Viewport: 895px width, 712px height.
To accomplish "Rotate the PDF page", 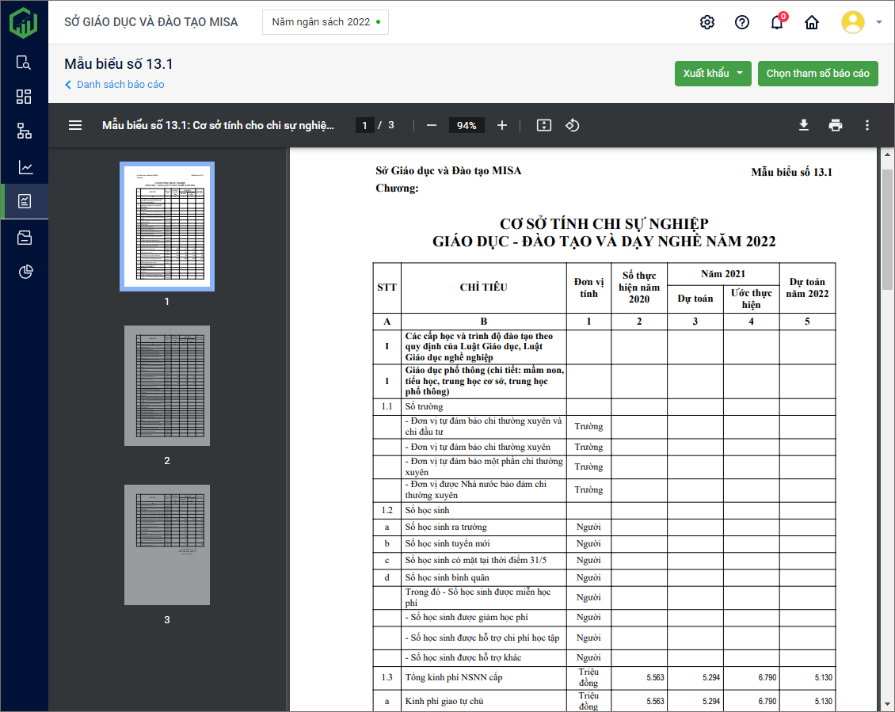I will pyautogui.click(x=573, y=125).
